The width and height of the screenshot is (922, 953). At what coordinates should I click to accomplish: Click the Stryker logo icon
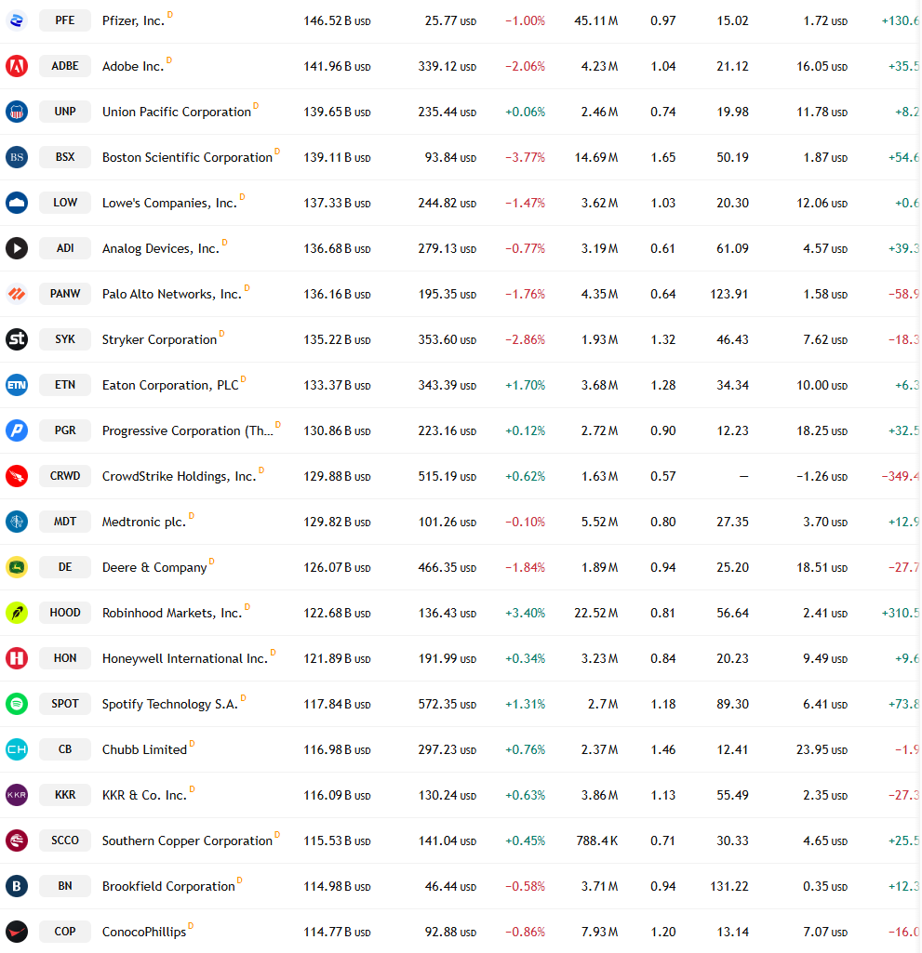pyautogui.click(x=17, y=339)
